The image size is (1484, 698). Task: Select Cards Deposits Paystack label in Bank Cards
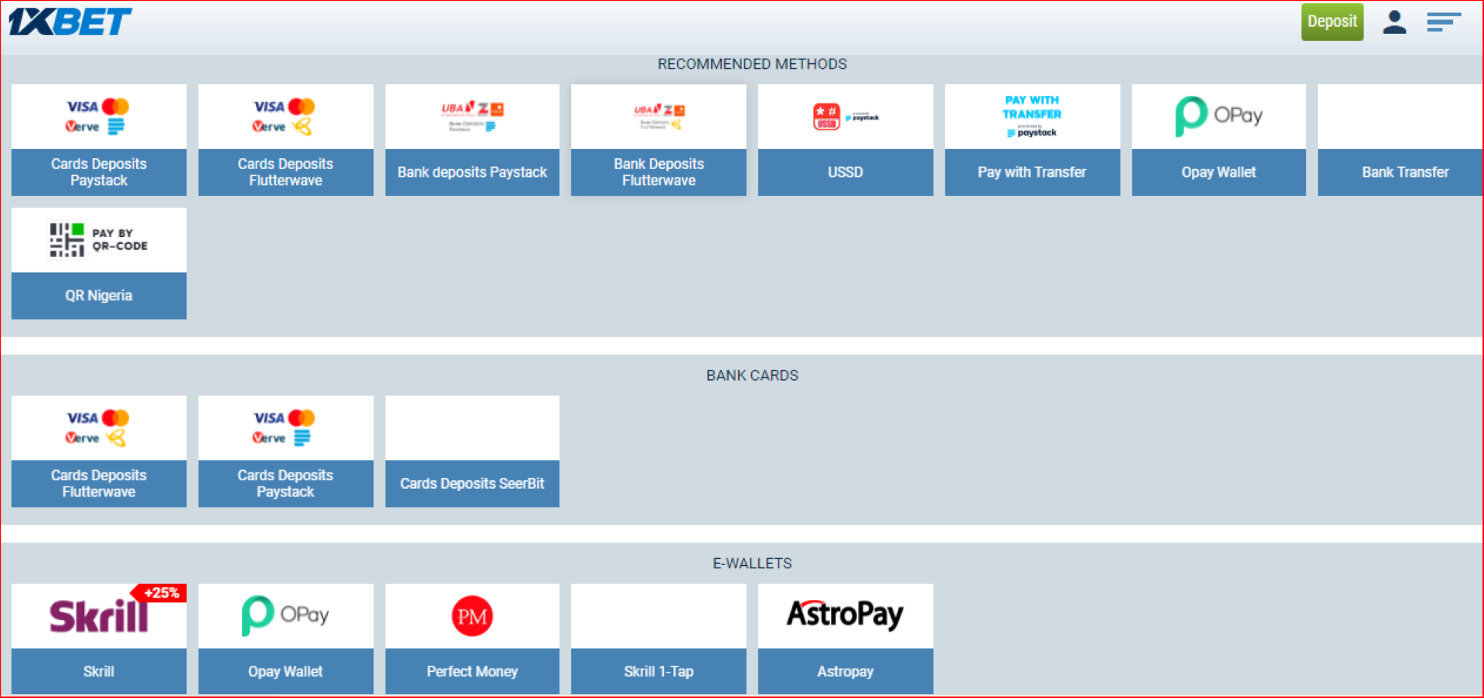click(285, 483)
